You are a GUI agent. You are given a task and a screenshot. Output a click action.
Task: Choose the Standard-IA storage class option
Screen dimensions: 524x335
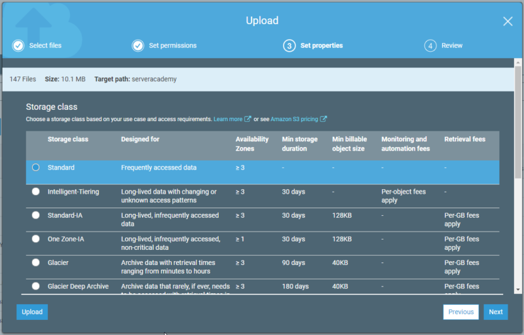click(x=36, y=215)
